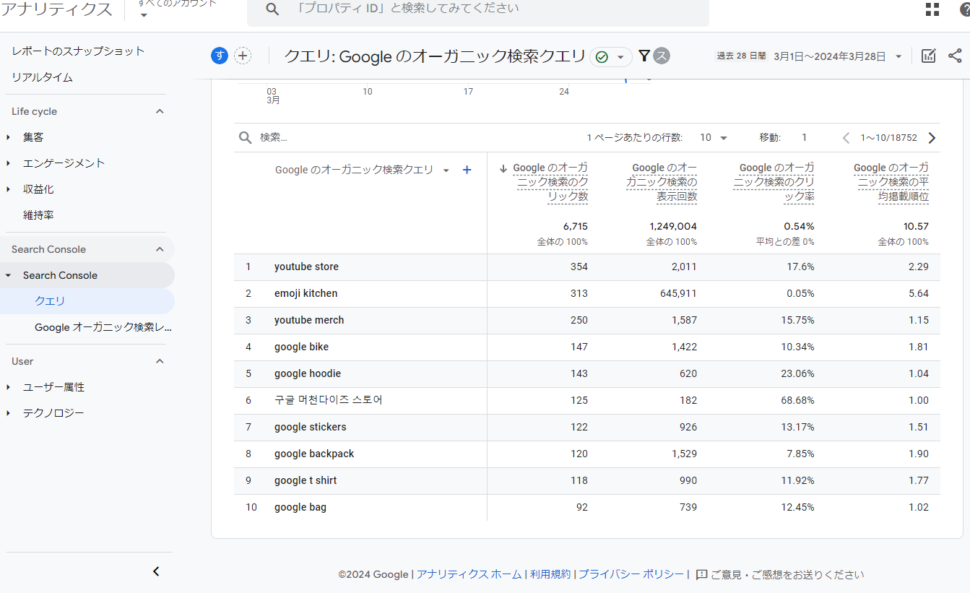Click the 移動 page number field
The image size is (970, 593).
tap(804, 137)
